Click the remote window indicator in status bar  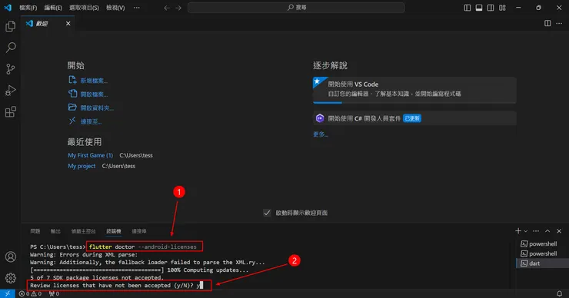coord(7,293)
